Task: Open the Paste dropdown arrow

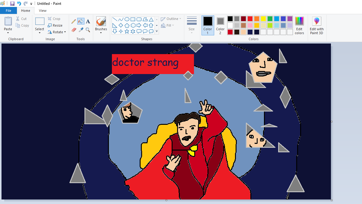Action: tap(8, 33)
